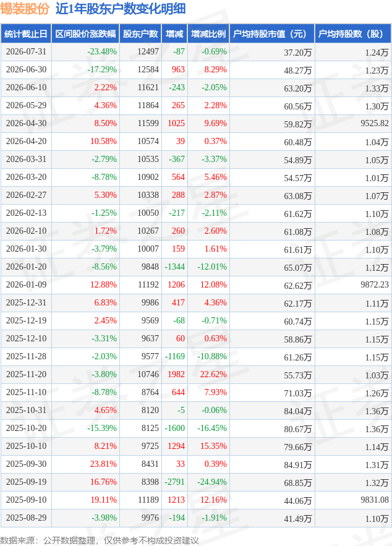Viewport: 392px width, 546px height.
Task: Click the 统计截止日 column header
Action: [26, 34]
